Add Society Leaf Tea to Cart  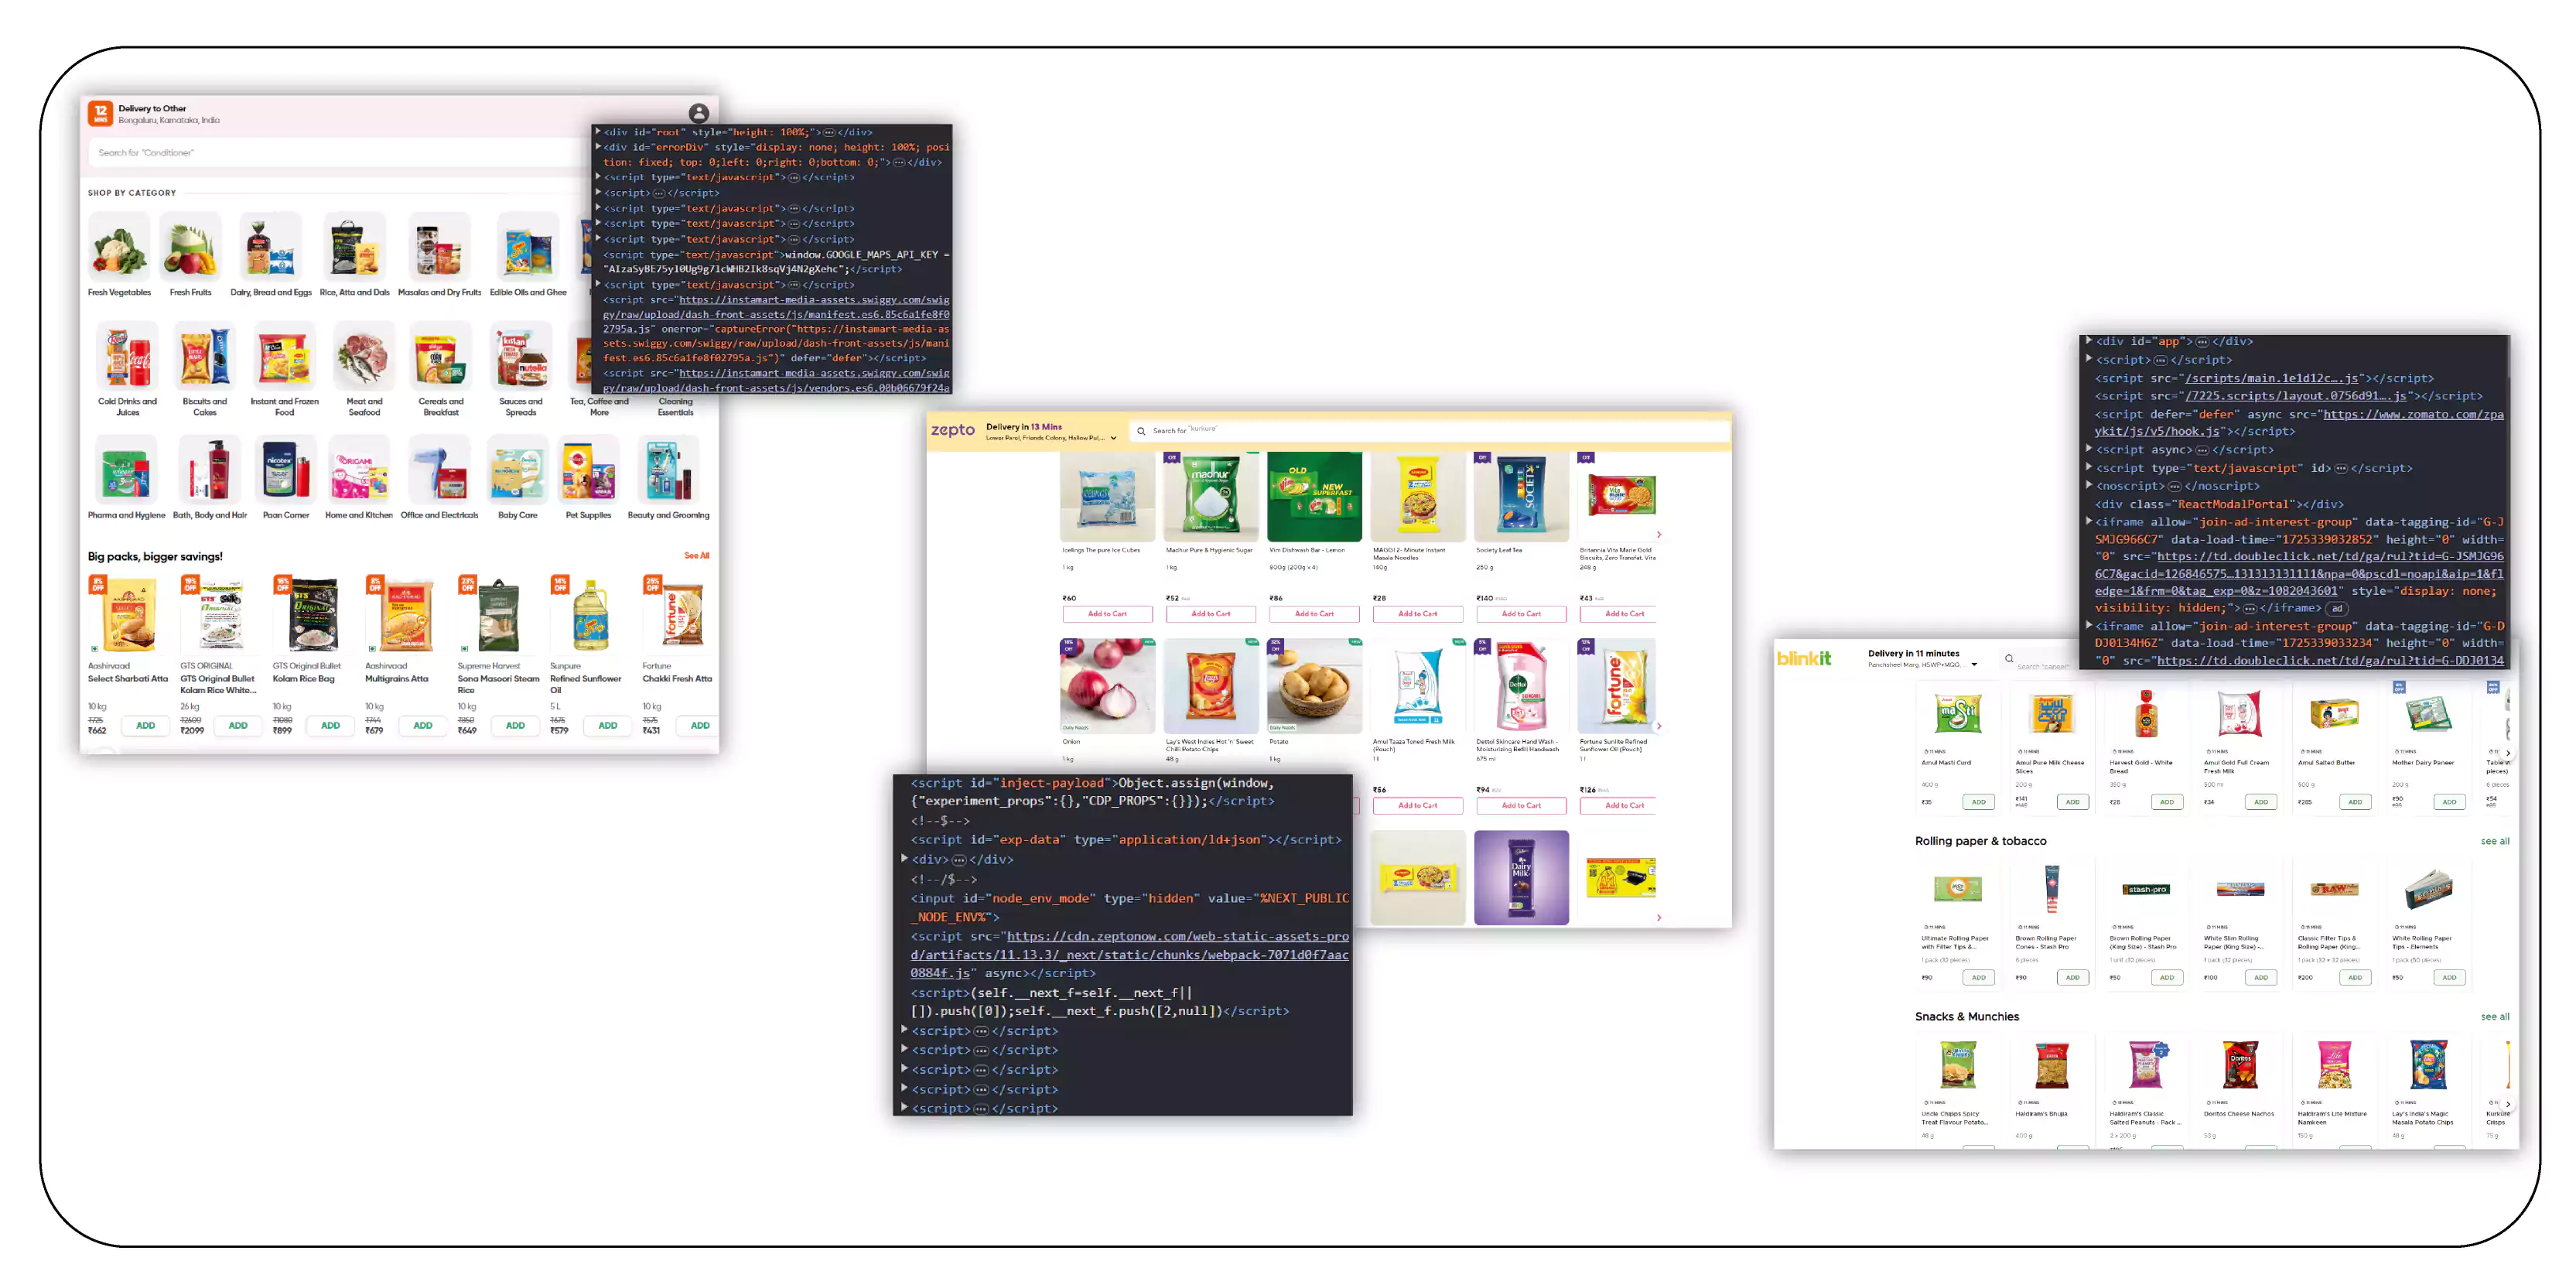tap(1521, 614)
